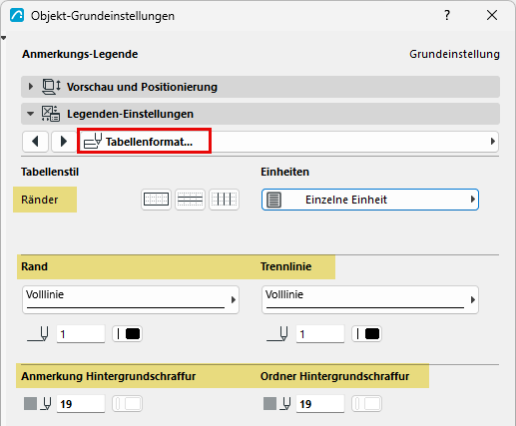This screenshot has width=516, height=426.
Task: Click the Trennlinie pen color swatch
Action: point(366,334)
